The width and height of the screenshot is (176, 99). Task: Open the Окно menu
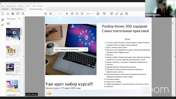(34, 6)
